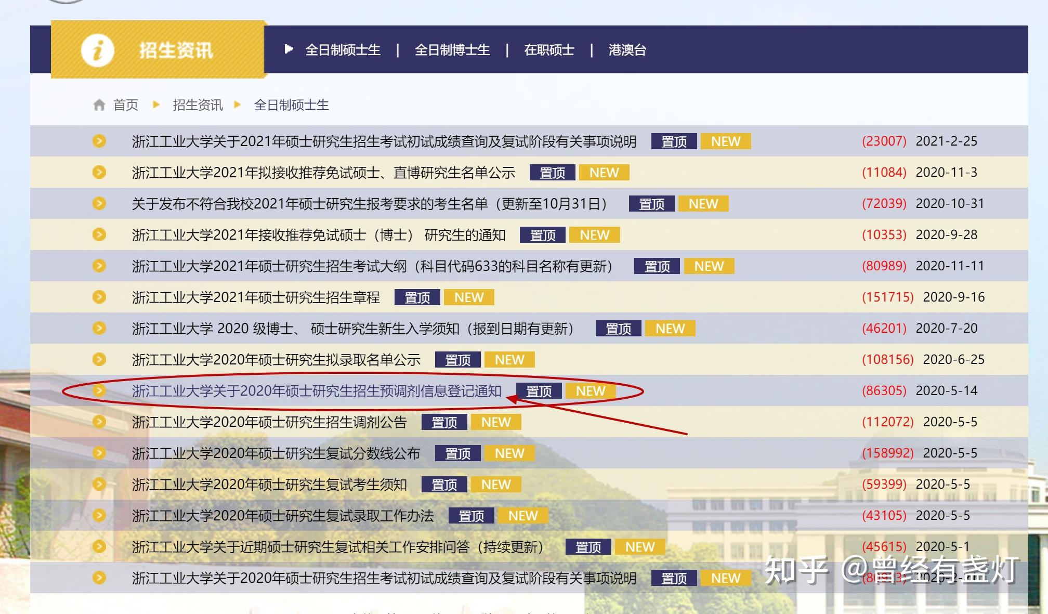Click the arrow bullet beside 2021年硕士研究生招生章程
This screenshot has height=614, width=1048.
tap(99, 297)
